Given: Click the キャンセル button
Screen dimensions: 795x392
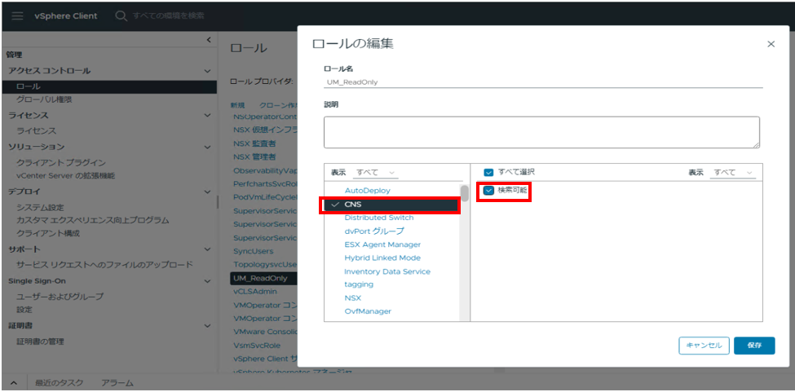Looking at the screenshot, I should pyautogui.click(x=704, y=346).
